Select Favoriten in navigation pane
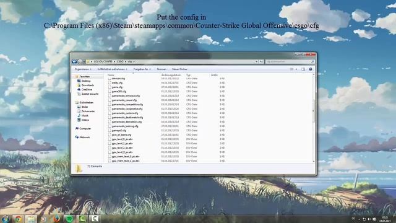The image size is (396, 223). 85,76
